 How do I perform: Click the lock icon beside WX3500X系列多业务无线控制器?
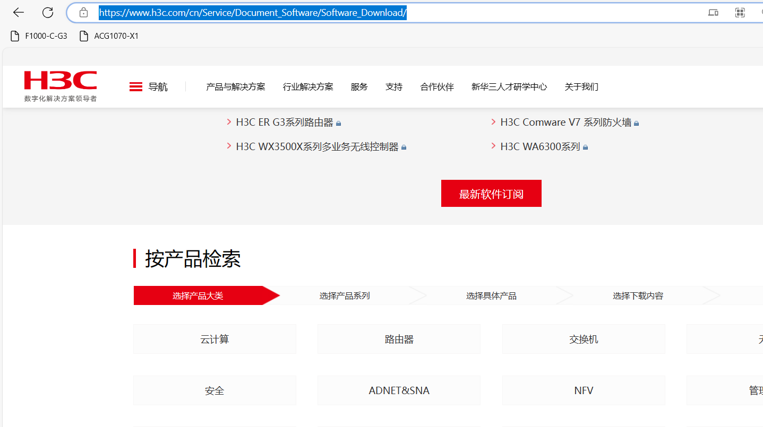tap(404, 147)
